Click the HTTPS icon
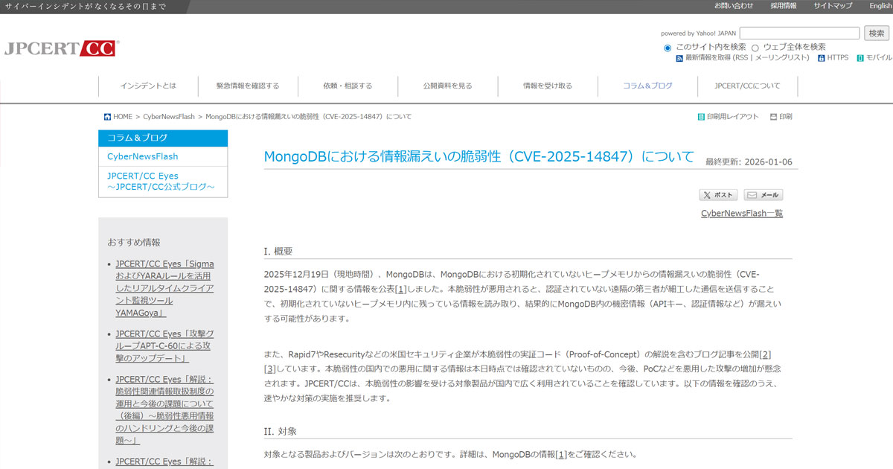The image size is (893, 469). pos(822,58)
